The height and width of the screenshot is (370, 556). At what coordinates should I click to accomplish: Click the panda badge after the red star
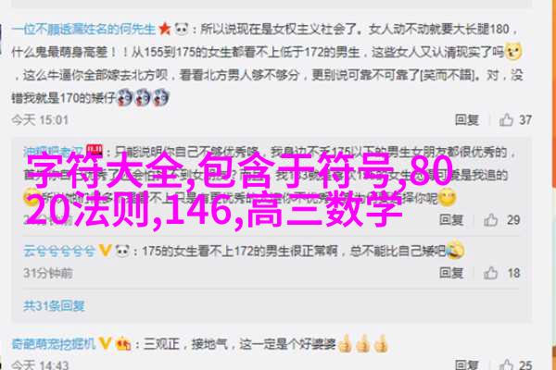coord(182,29)
